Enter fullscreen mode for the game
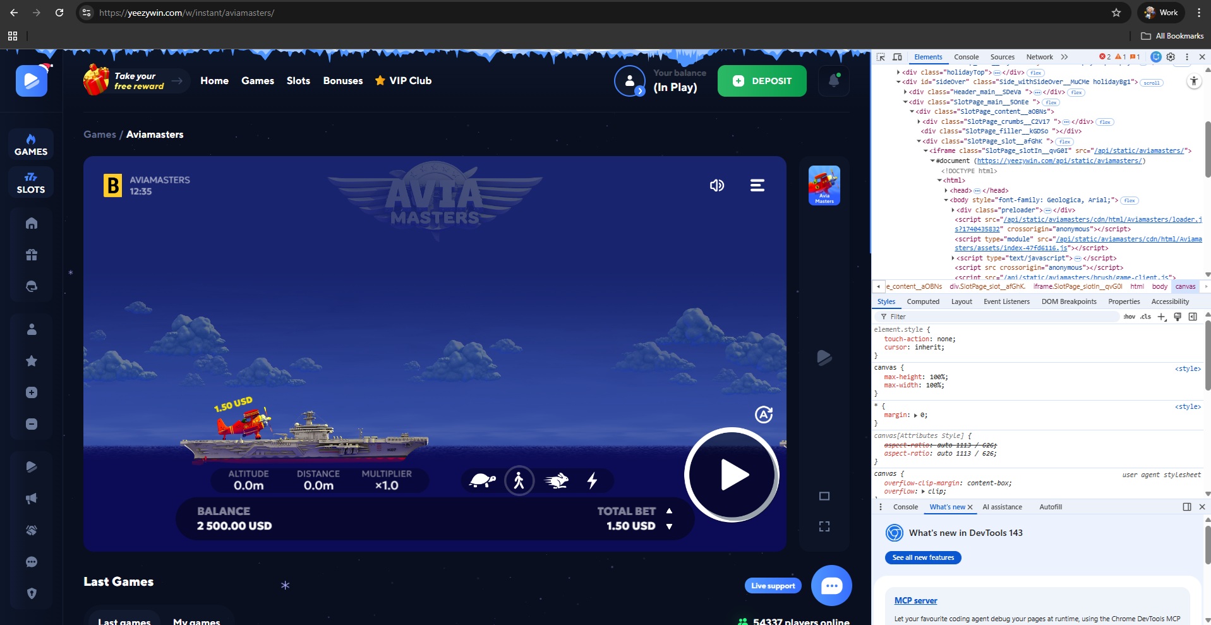The image size is (1211, 625). click(x=824, y=526)
